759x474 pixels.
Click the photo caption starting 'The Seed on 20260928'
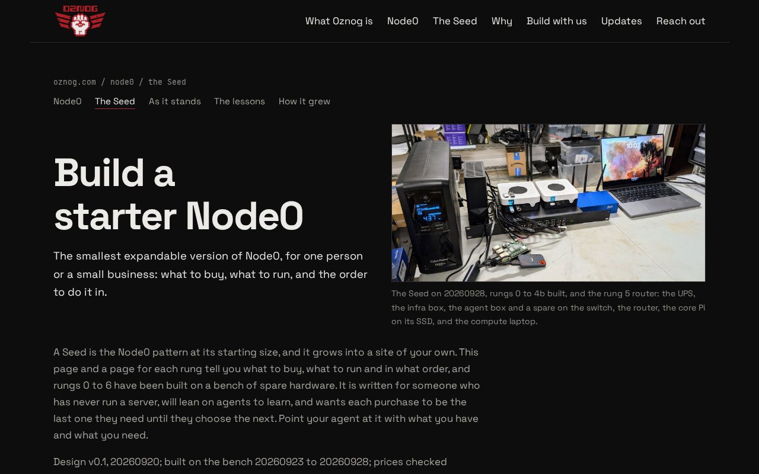pos(548,308)
